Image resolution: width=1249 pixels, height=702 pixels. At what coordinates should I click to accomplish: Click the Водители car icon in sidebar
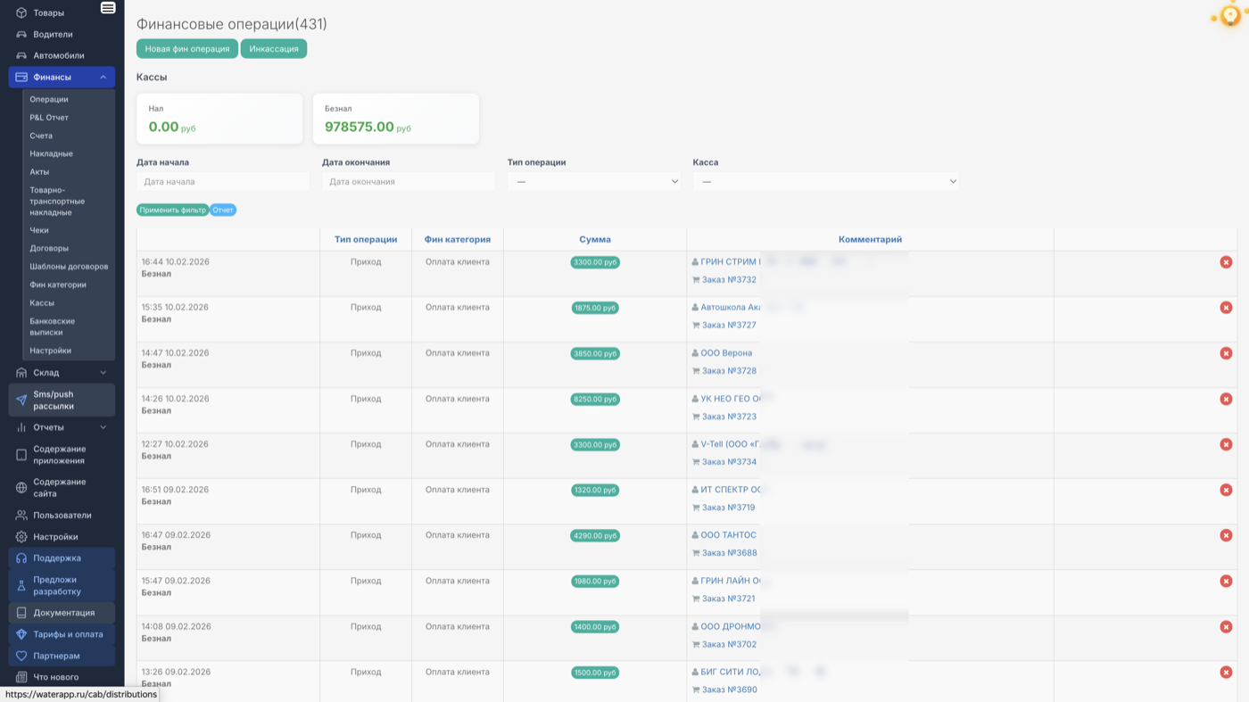(x=21, y=35)
